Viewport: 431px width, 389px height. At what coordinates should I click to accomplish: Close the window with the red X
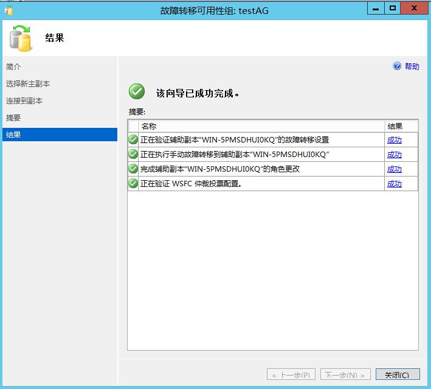click(x=415, y=9)
